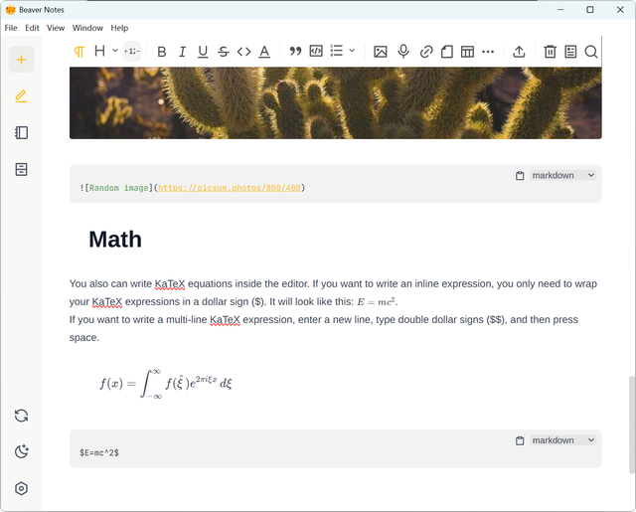Toggle inline code formatting
The width and height of the screenshot is (636, 512).
[x=243, y=52]
